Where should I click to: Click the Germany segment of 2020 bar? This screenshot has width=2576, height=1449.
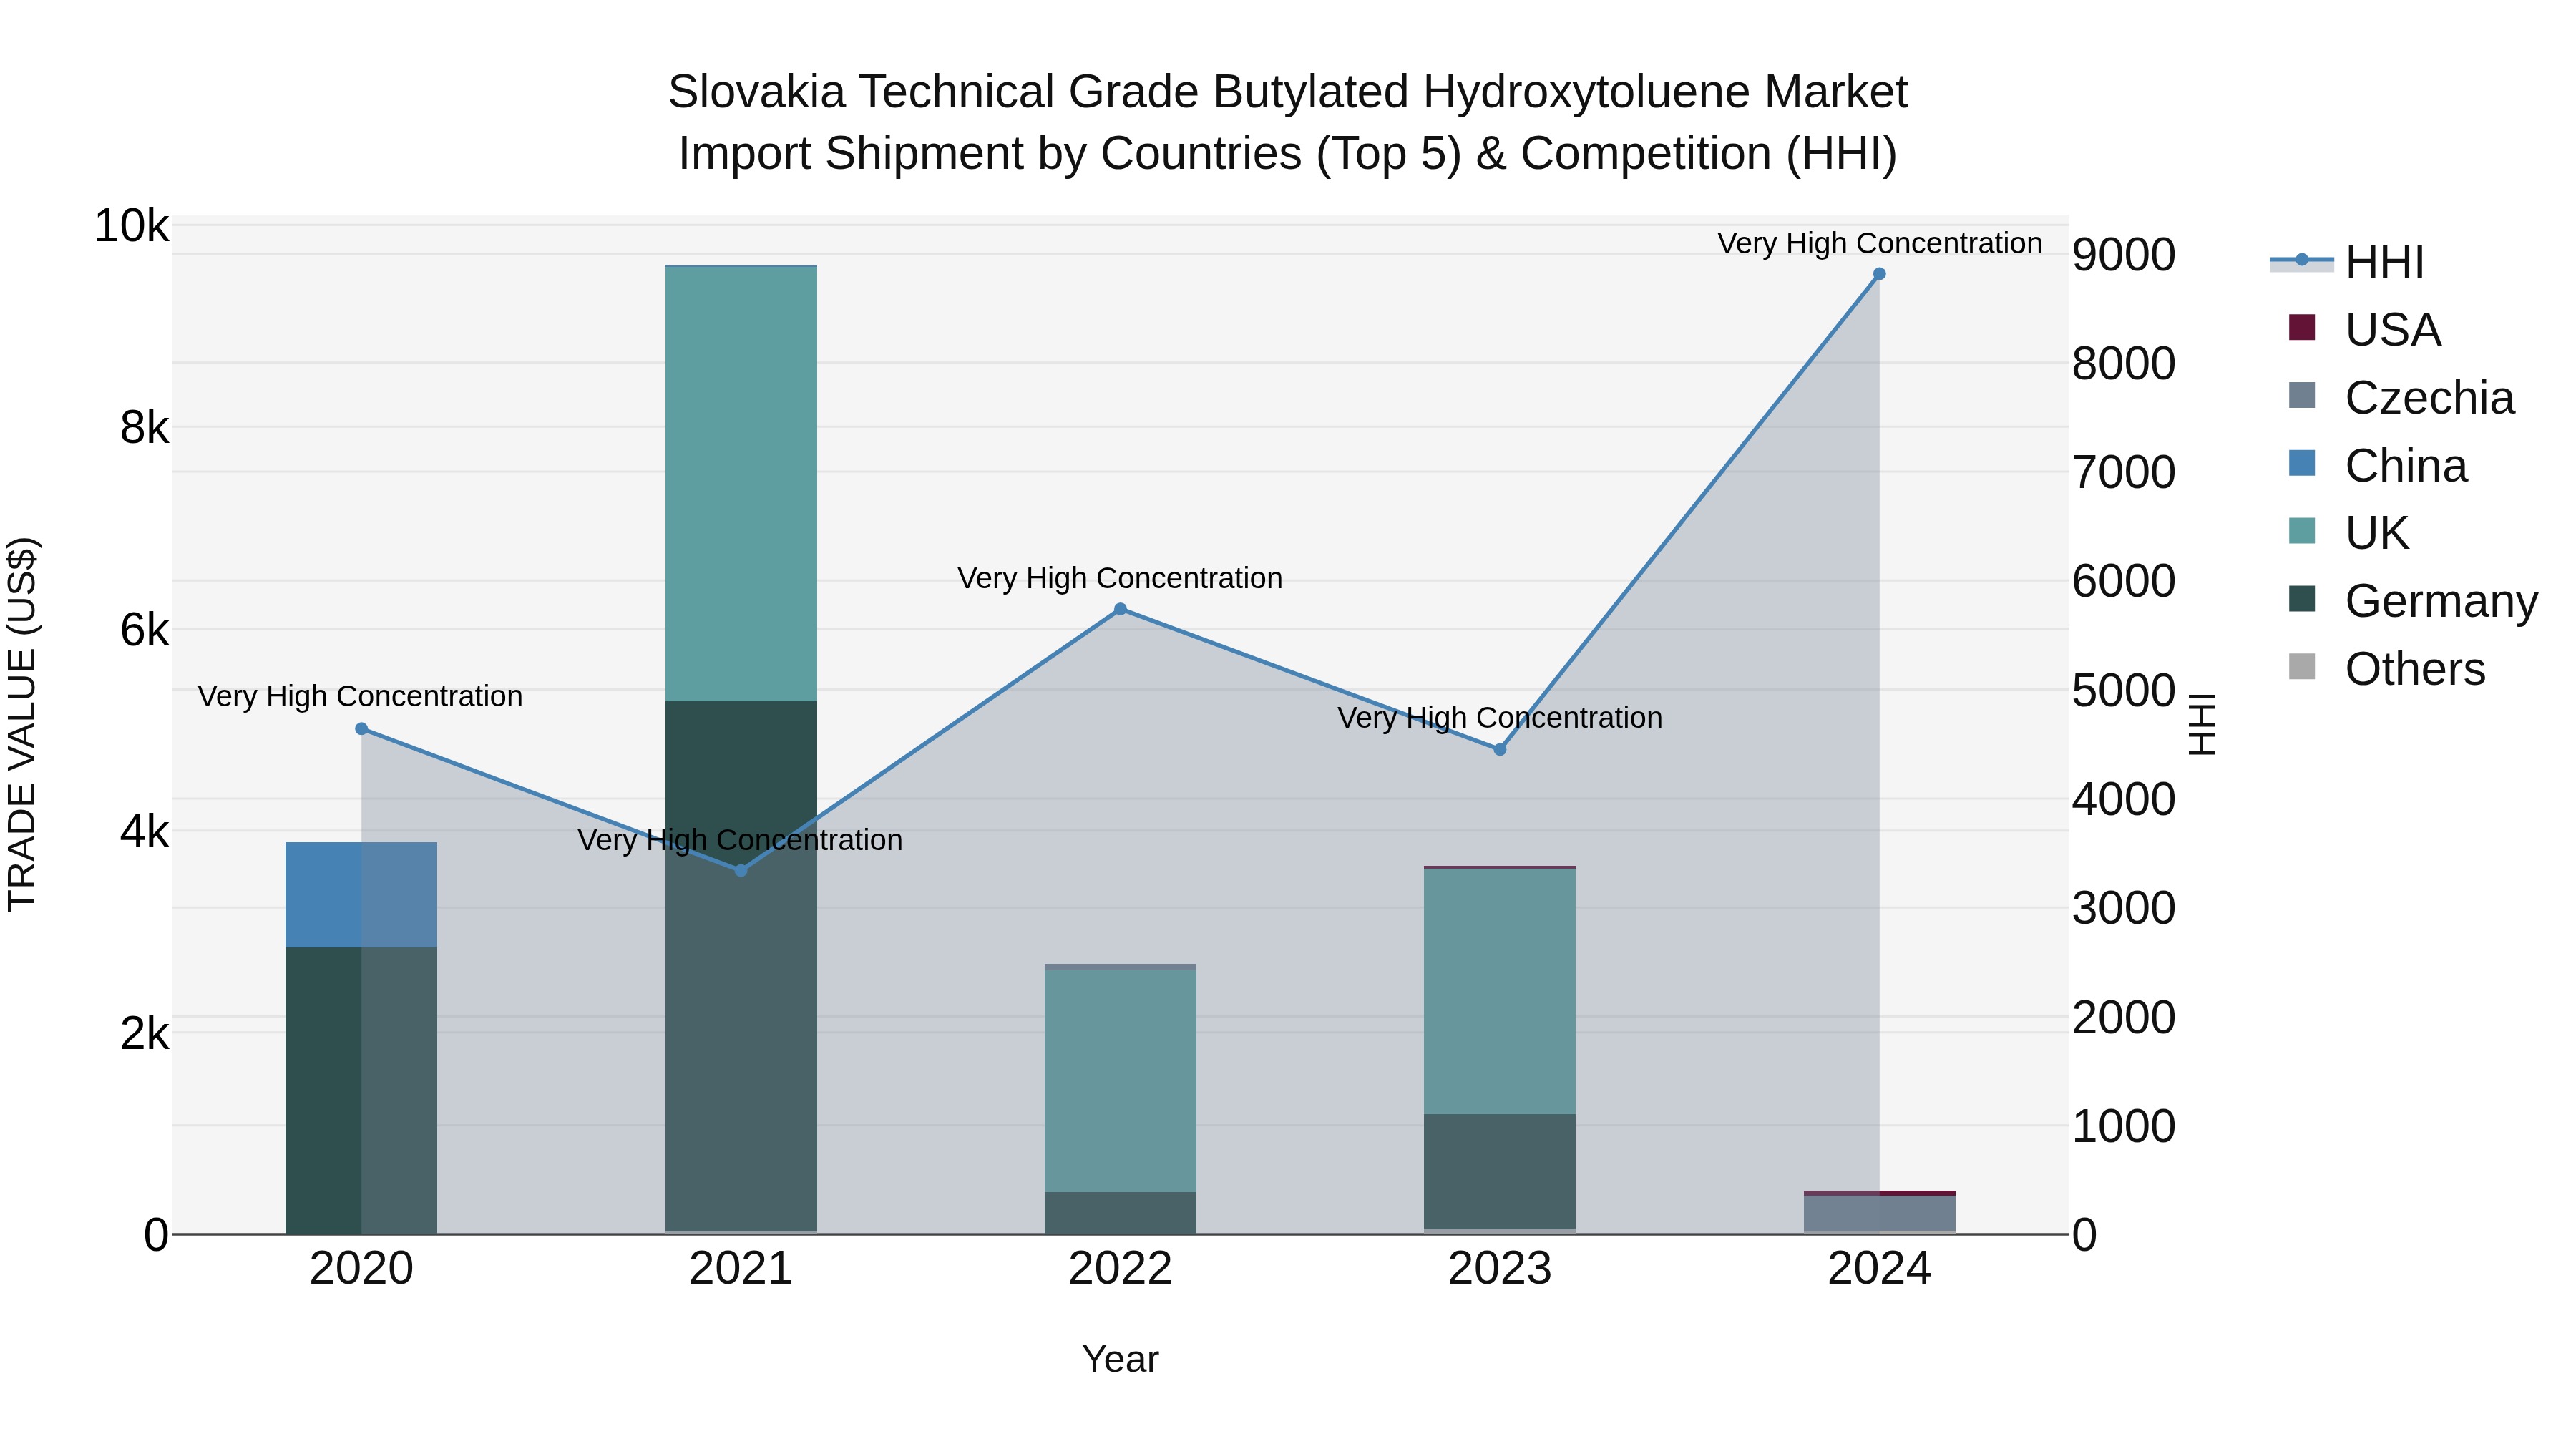pos(361,1090)
